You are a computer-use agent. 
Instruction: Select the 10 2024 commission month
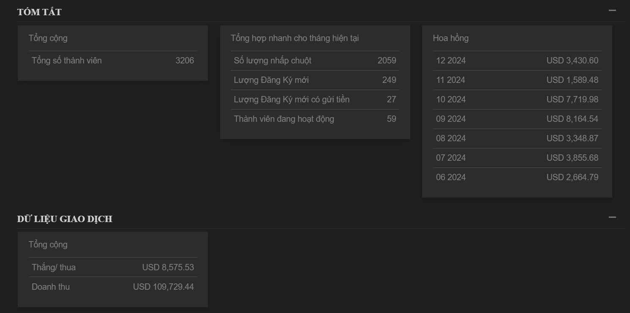pyautogui.click(x=451, y=99)
